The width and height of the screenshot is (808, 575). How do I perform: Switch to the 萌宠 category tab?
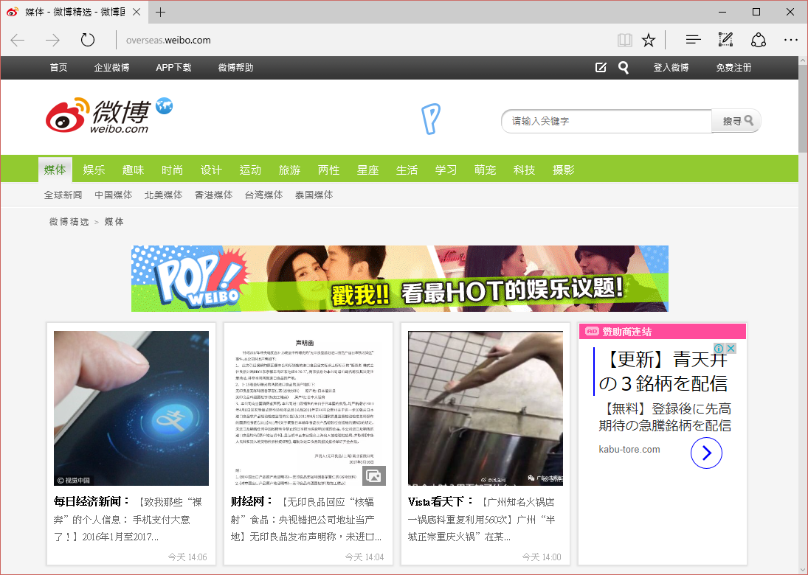click(485, 170)
